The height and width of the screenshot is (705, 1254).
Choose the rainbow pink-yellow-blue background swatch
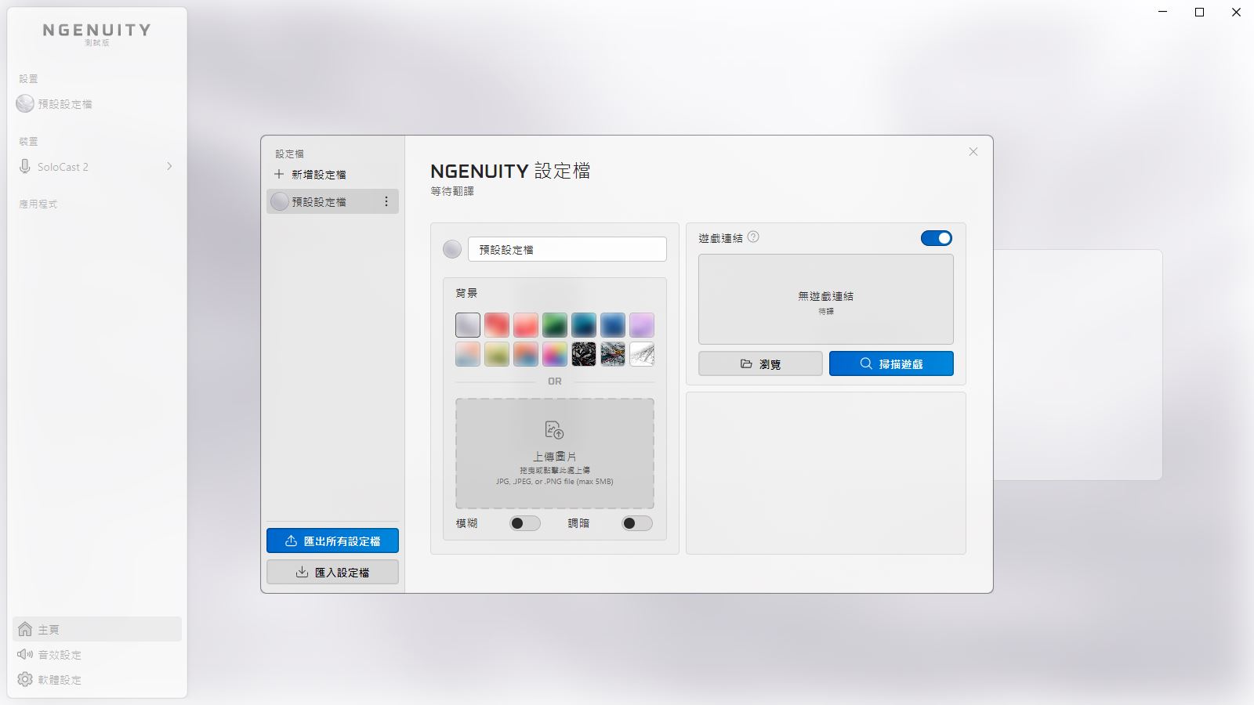(x=555, y=354)
